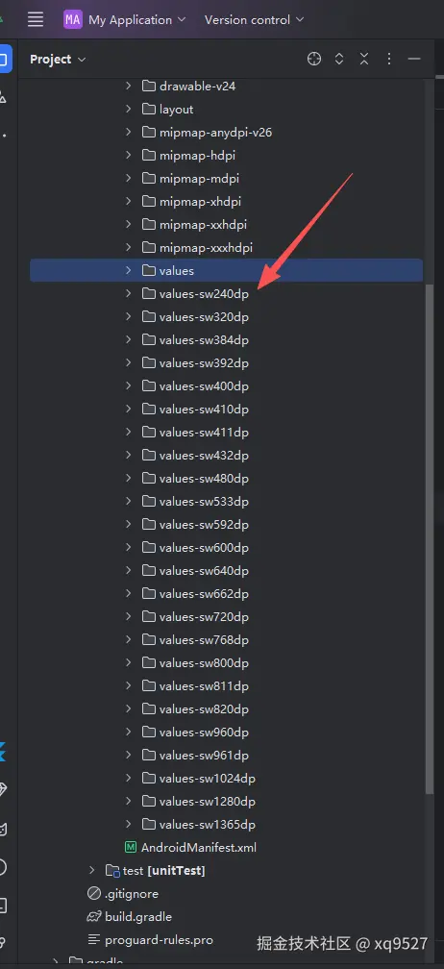Open the build.gradle file

[x=130, y=916]
